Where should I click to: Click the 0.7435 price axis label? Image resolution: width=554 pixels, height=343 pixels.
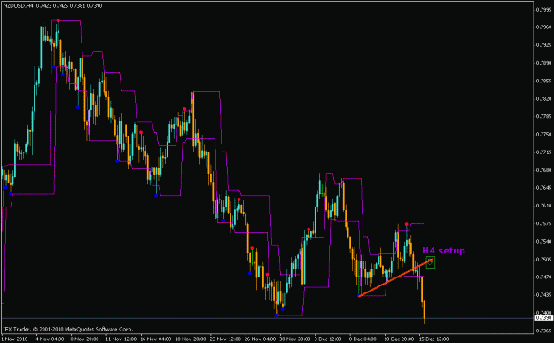point(544,294)
